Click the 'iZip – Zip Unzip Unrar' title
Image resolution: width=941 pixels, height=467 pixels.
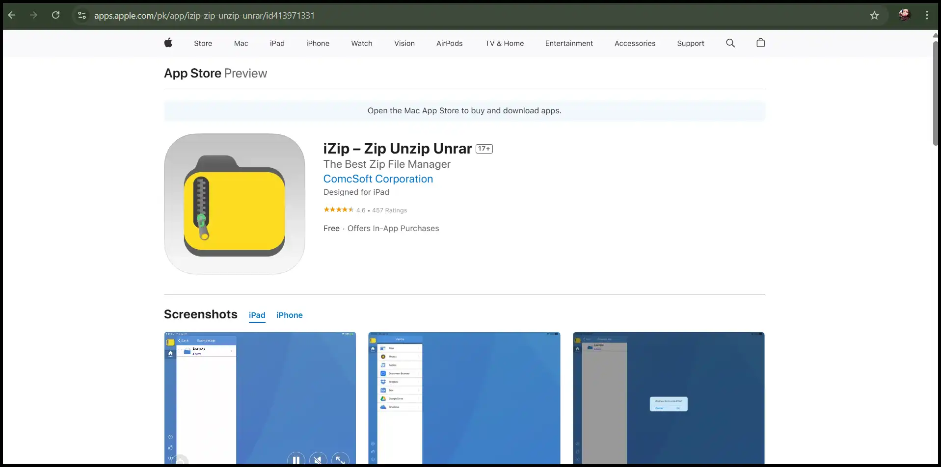coord(397,149)
